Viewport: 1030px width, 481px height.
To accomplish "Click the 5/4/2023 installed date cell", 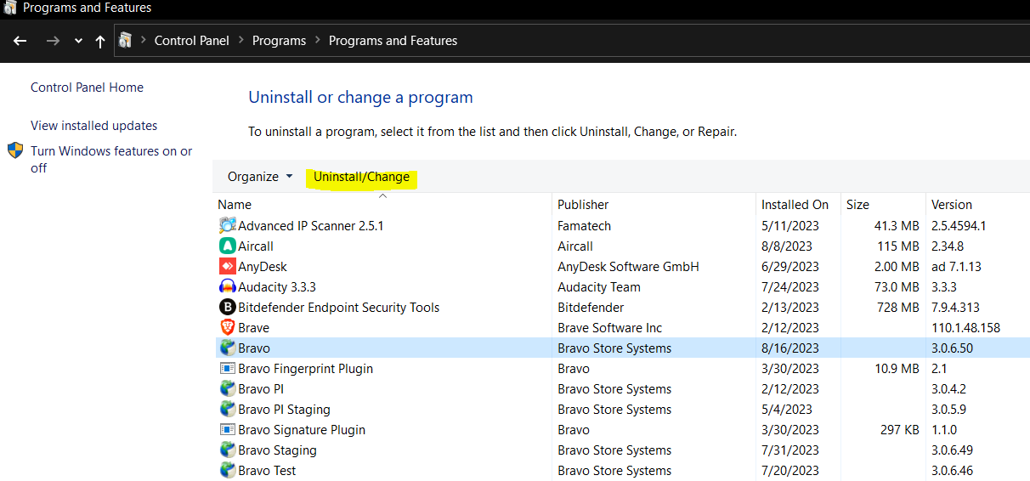I will coord(787,410).
